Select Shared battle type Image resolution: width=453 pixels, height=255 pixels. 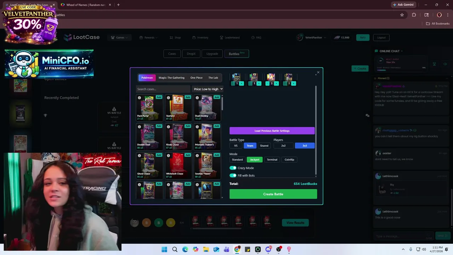point(264,146)
